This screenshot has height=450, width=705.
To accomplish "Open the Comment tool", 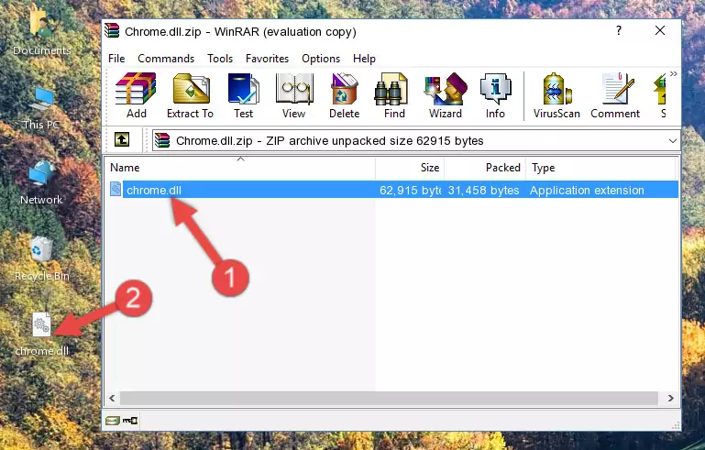I will click(615, 95).
